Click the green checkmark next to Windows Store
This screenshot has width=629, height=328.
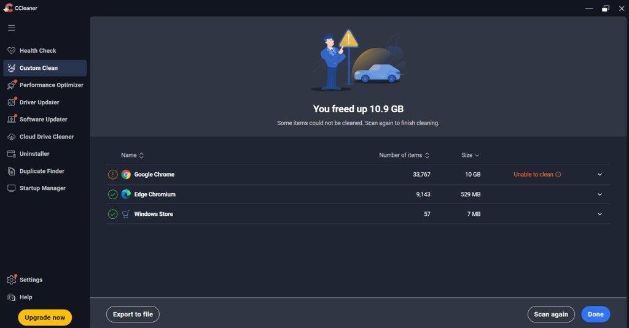tap(113, 214)
